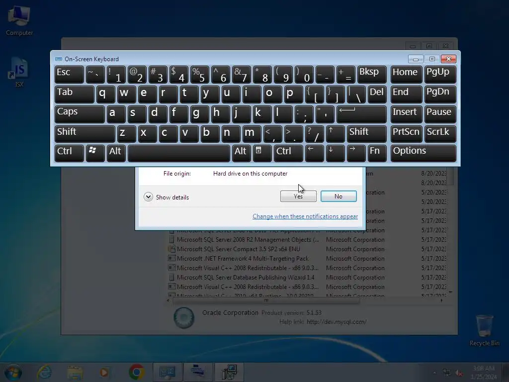This screenshot has height=382, width=509.
Task: Click the Windows logo key on keyboard
Action: pyautogui.click(x=95, y=153)
